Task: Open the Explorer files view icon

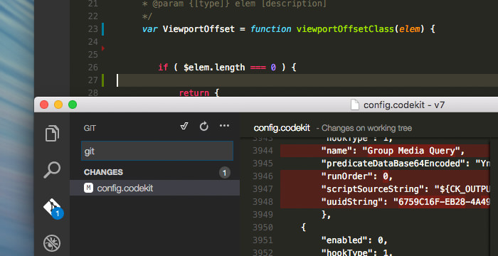Action: 52,133
